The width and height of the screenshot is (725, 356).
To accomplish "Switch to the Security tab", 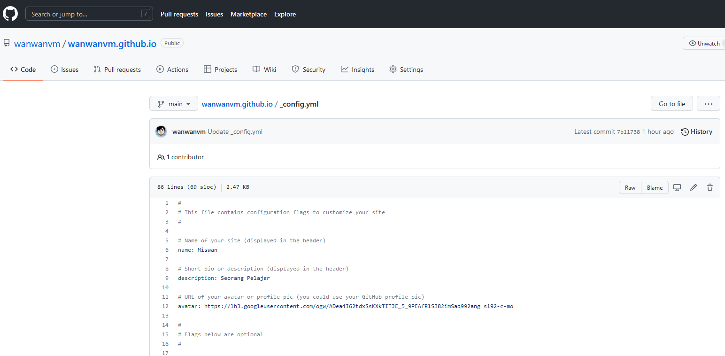I will point(309,70).
